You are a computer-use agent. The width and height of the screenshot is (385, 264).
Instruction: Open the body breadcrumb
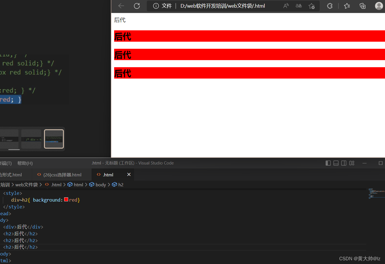pyautogui.click(x=98, y=185)
